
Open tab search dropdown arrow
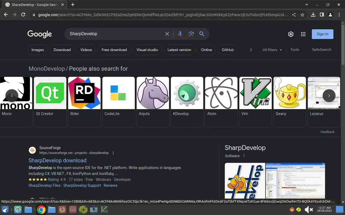coord(306,5)
